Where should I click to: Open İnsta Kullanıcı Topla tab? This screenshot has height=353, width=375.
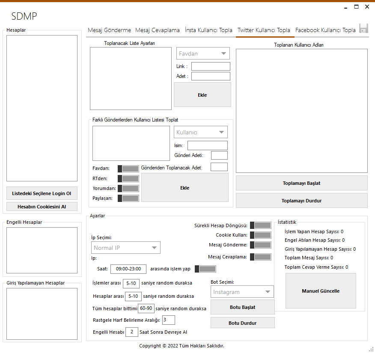(x=208, y=30)
